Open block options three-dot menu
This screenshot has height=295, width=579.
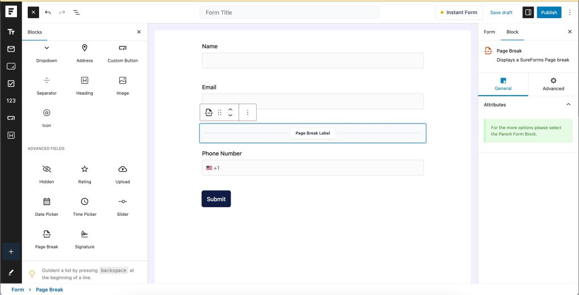[x=247, y=113]
